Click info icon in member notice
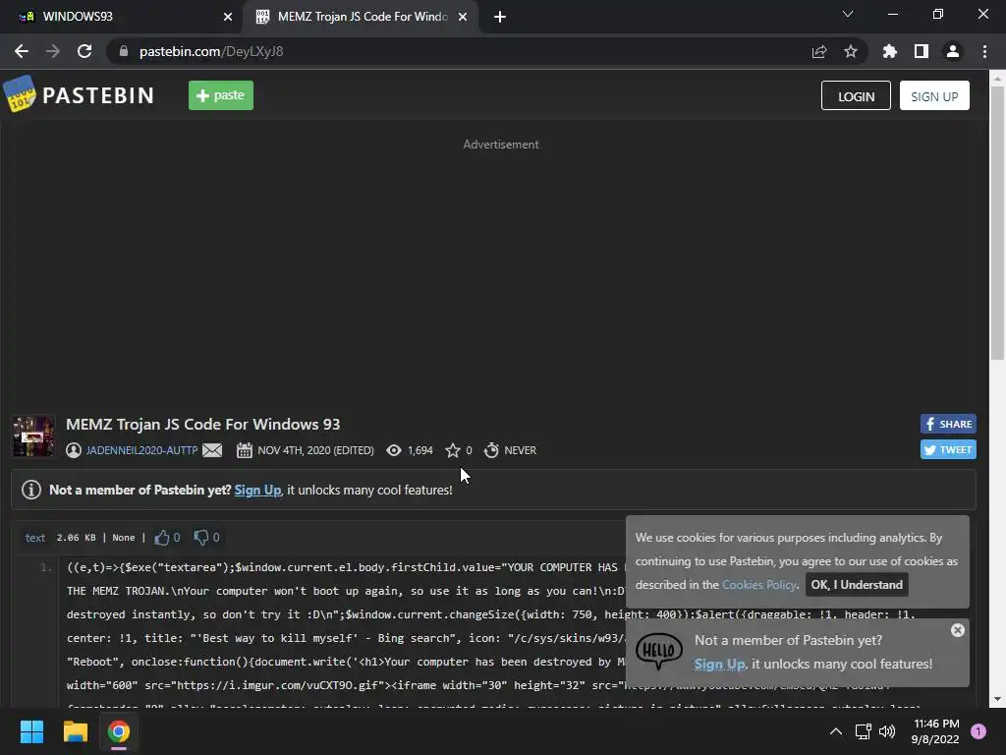The image size is (1006, 755). click(x=31, y=490)
